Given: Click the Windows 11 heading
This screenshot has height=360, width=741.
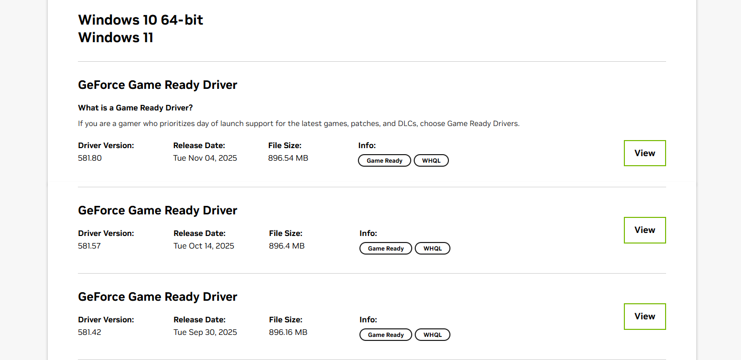Looking at the screenshot, I should coord(116,38).
